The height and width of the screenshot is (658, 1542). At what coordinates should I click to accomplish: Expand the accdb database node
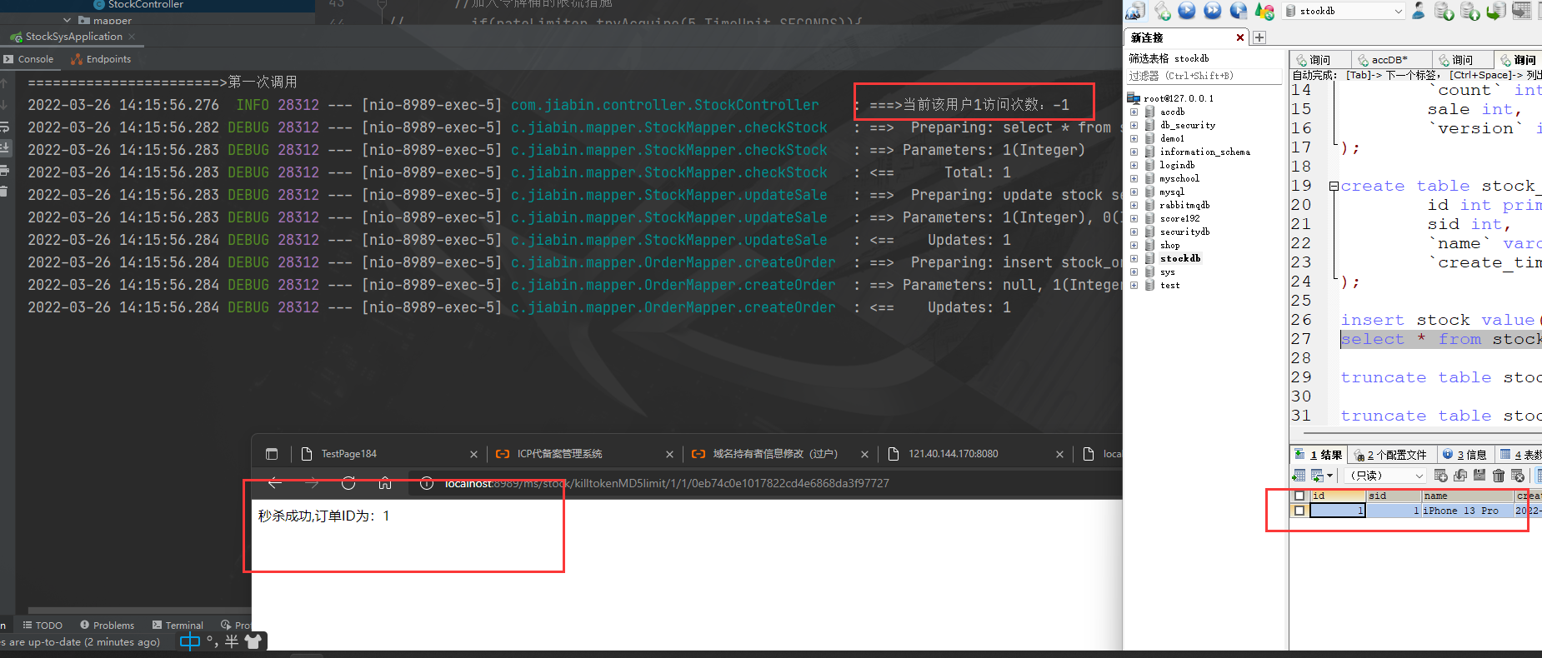[1134, 112]
